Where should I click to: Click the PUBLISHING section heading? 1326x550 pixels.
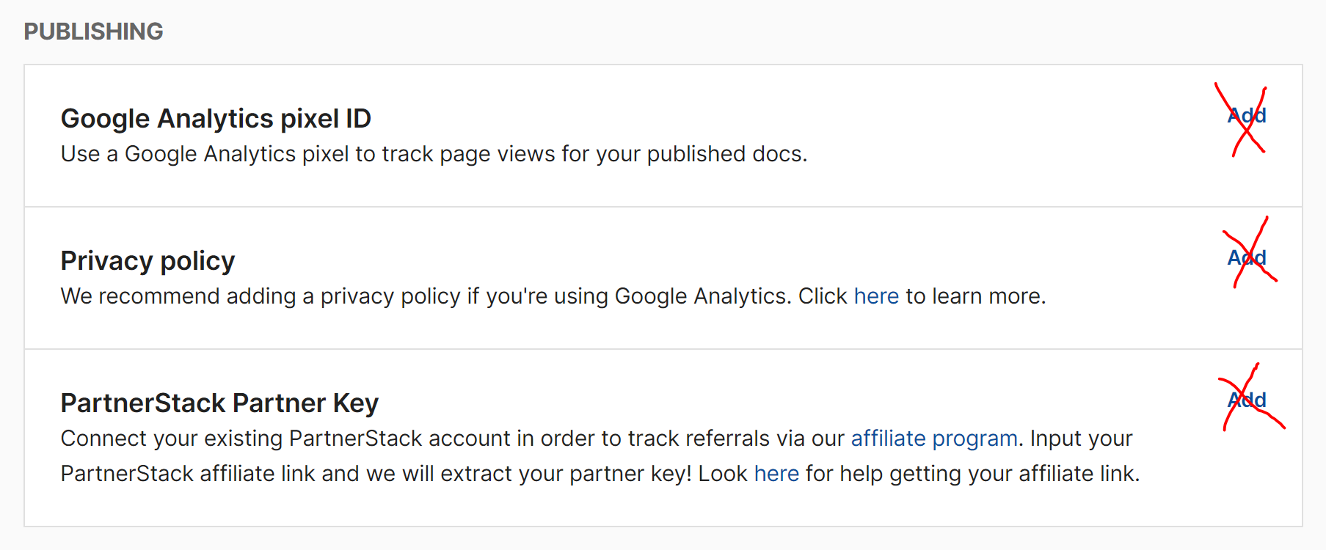(x=93, y=32)
